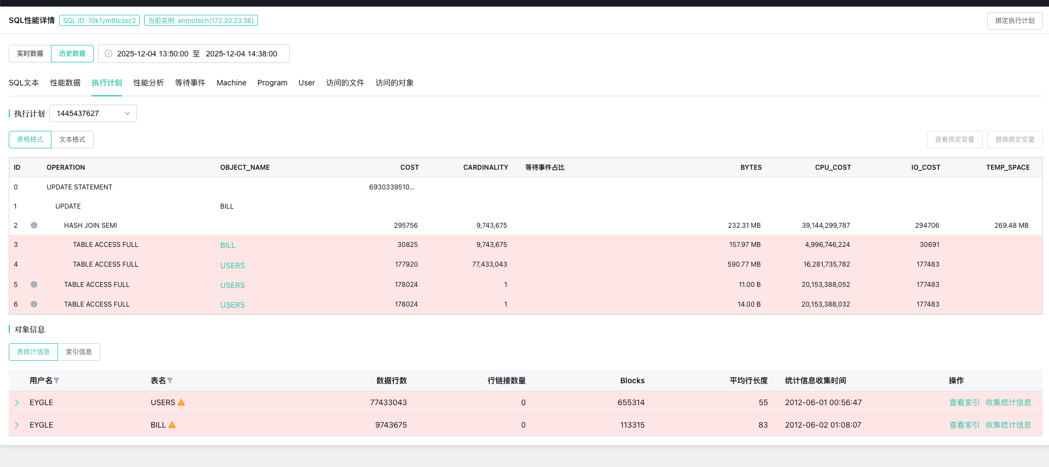Open USERS object link in plan row 5
Viewport: 1049px width, 467px height.
tap(232, 285)
